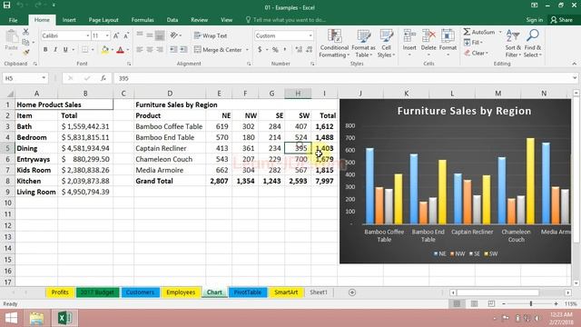The height and width of the screenshot is (327, 581).
Task: Switch to Normal view in status bar
Action: pos(457,303)
